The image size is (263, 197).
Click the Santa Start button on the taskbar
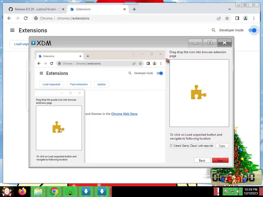7,191
